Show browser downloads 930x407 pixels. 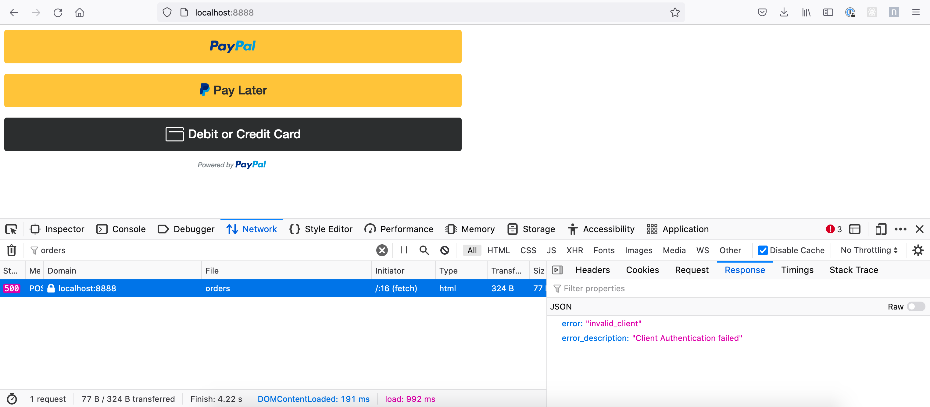point(784,12)
